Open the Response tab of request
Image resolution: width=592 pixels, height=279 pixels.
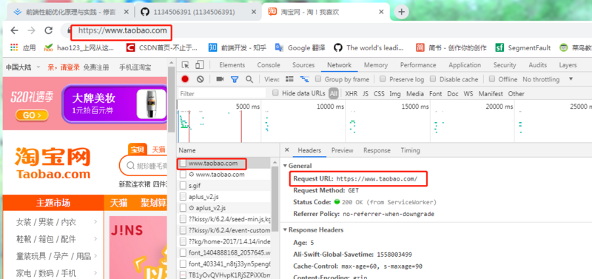pos(377,150)
